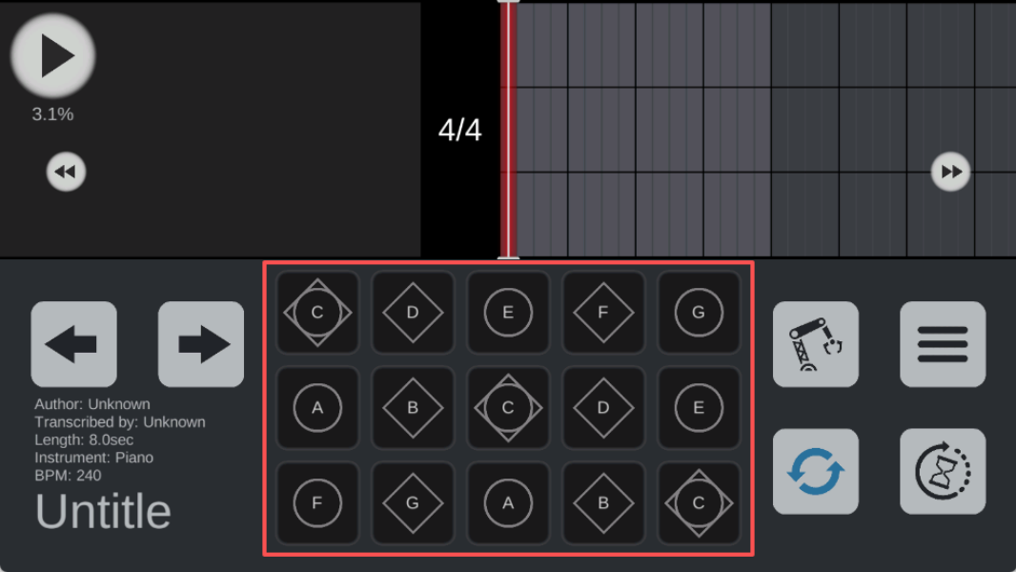Screen dimensions: 1016x572
Task: Open the hamburger menu
Action: 943,344
